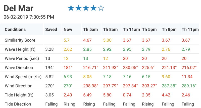Image resolution: width=201 pixels, height=108 pixels.
Task: Select the Th 11pm column header
Action: pos(190,30)
